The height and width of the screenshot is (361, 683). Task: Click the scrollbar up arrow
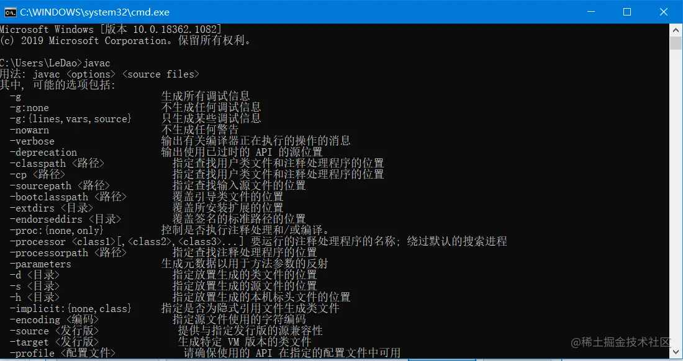tap(676, 30)
